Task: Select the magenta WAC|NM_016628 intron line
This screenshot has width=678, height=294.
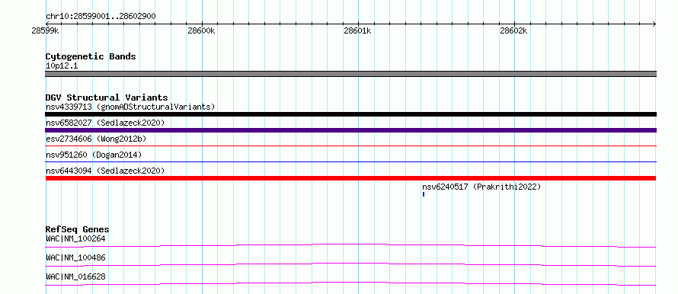Action: click(x=350, y=283)
